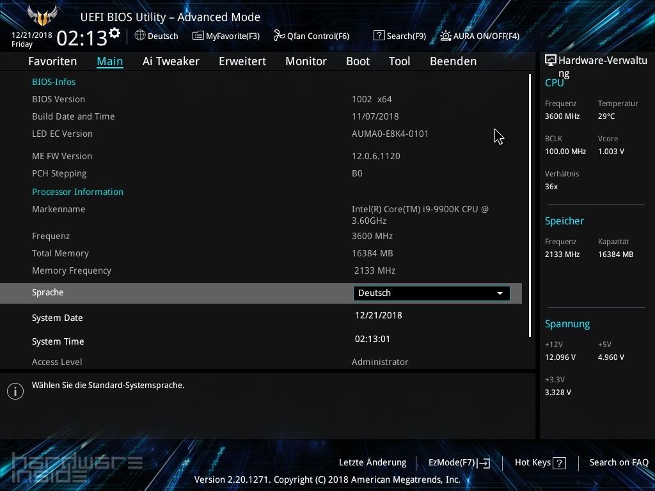Screen dimensions: 655x491
Task: Go to the Monitor tab
Action: pos(306,61)
